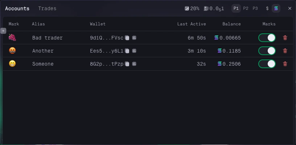Click the 20% slippage setting

coord(192,8)
